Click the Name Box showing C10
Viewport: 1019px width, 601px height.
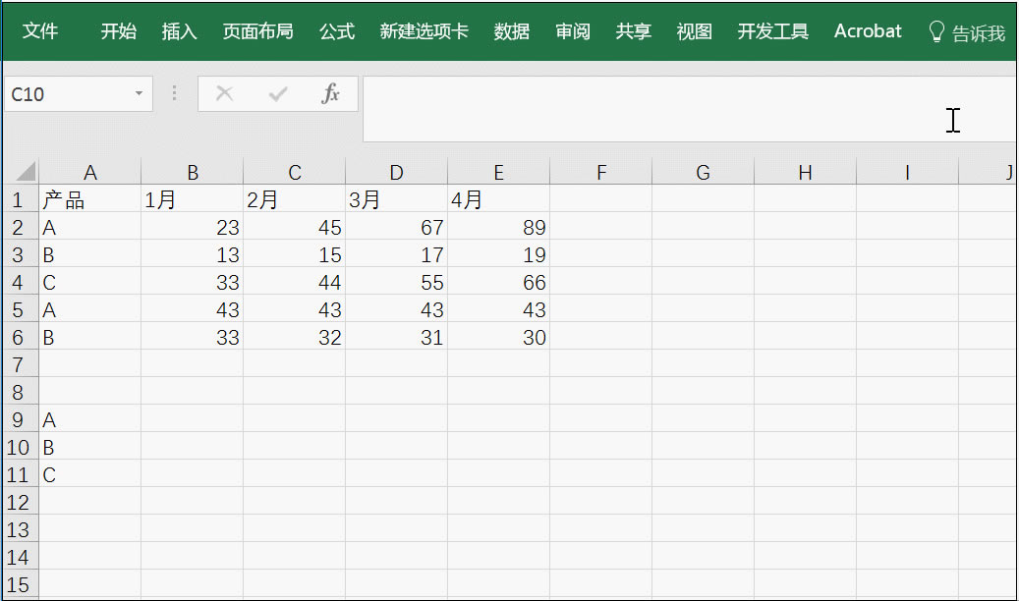click(x=68, y=94)
